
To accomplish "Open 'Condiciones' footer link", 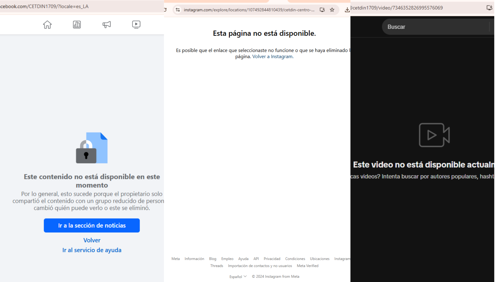I will 295,259.
